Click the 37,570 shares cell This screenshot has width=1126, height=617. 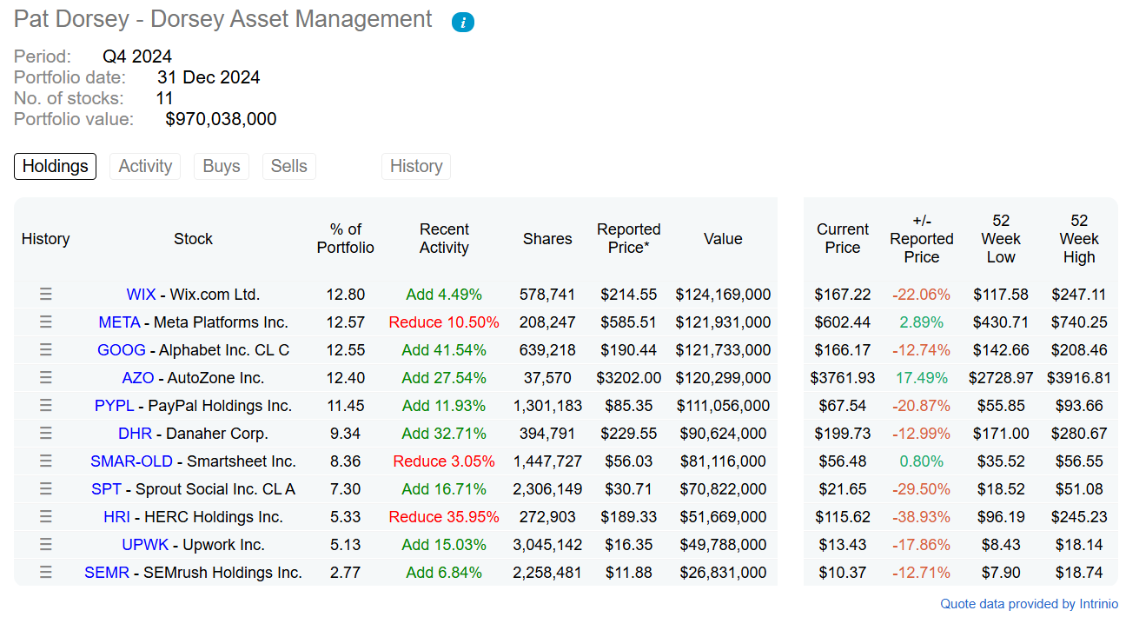pos(547,378)
